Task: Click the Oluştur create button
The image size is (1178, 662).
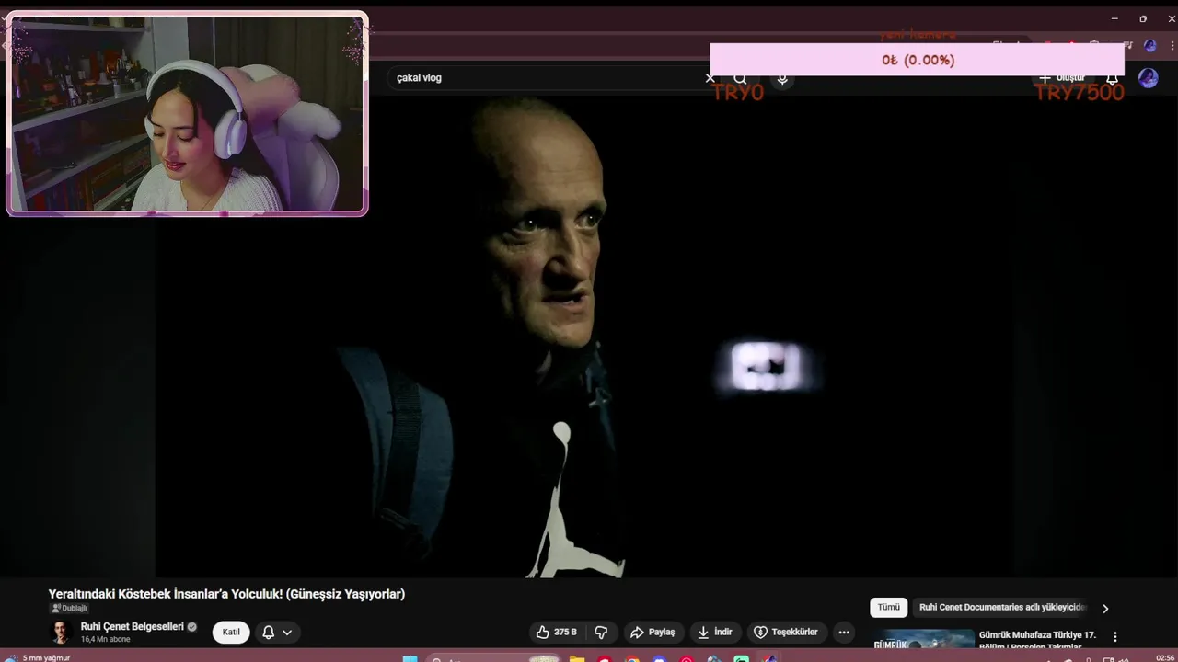Action: point(1063,79)
